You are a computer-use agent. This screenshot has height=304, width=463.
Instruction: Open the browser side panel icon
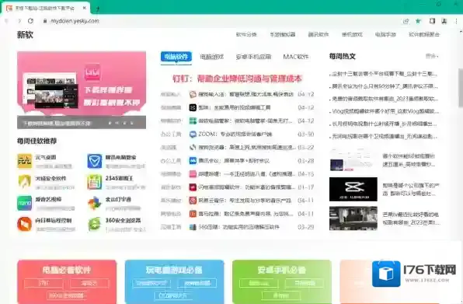tap(432, 21)
